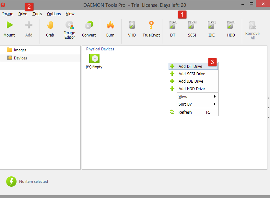The height and width of the screenshot is (198, 270).
Task: Choose Add SCSI Drive from context menu
Action: coord(193,74)
